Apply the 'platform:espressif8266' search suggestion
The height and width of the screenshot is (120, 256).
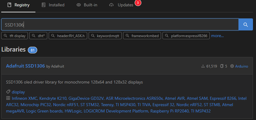click(x=186, y=36)
